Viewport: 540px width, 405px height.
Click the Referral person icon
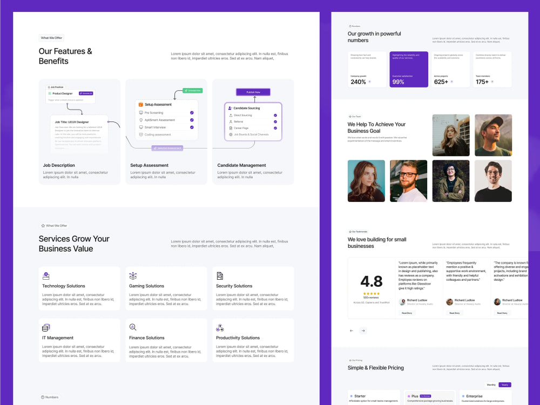pos(231,122)
